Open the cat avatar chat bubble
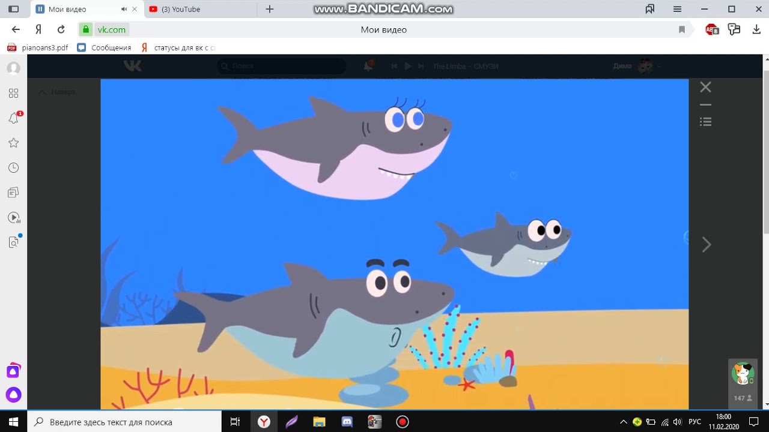 pos(743,374)
